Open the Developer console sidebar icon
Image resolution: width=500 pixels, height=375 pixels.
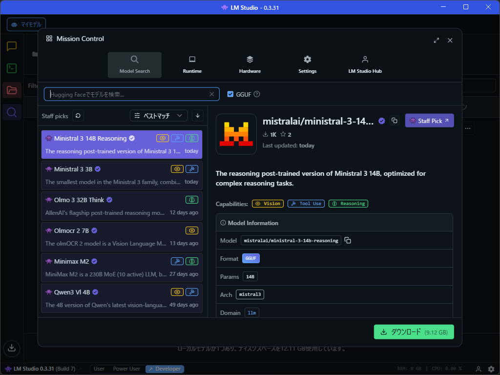(x=11, y=68)
